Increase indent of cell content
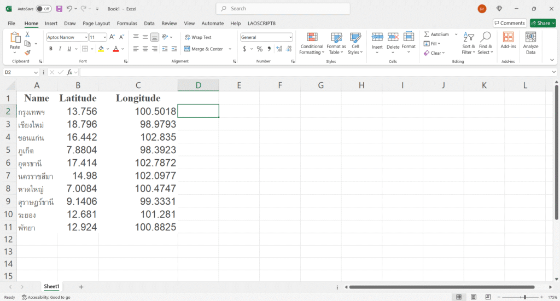 [x=174, y=49]
